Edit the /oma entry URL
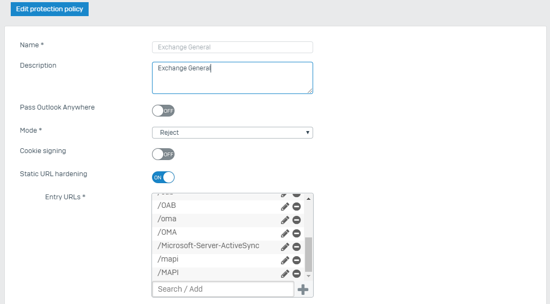550x304 pixels. click(x=285, y=220)
